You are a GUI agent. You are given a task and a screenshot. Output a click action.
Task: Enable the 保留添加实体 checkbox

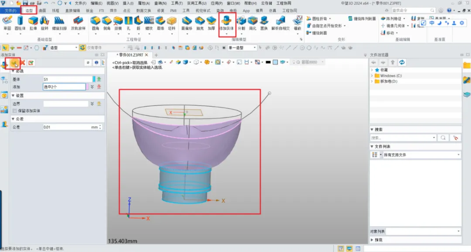click(15, 111)
